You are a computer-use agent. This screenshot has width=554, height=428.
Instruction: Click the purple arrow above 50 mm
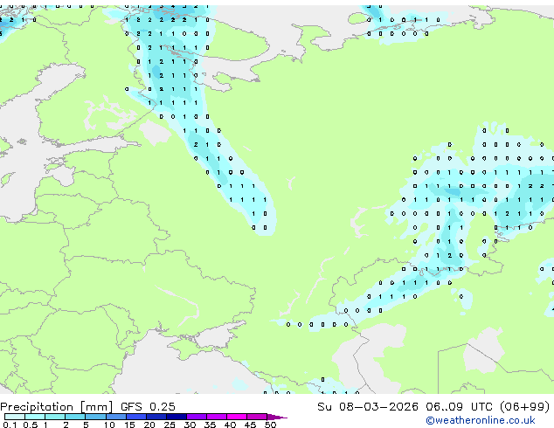(277, 417)
